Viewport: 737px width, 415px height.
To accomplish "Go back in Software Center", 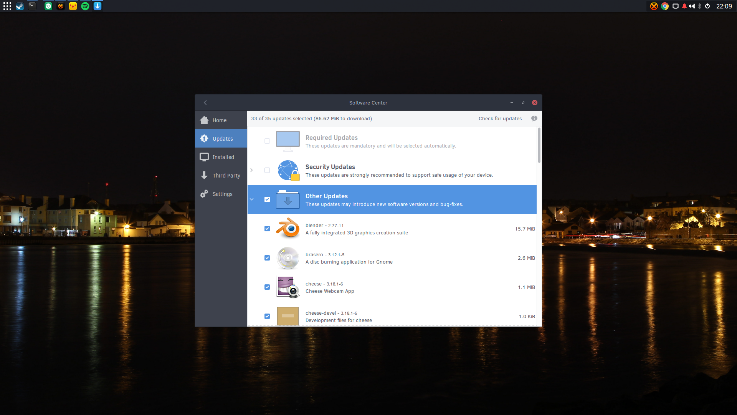I will 205,103.
